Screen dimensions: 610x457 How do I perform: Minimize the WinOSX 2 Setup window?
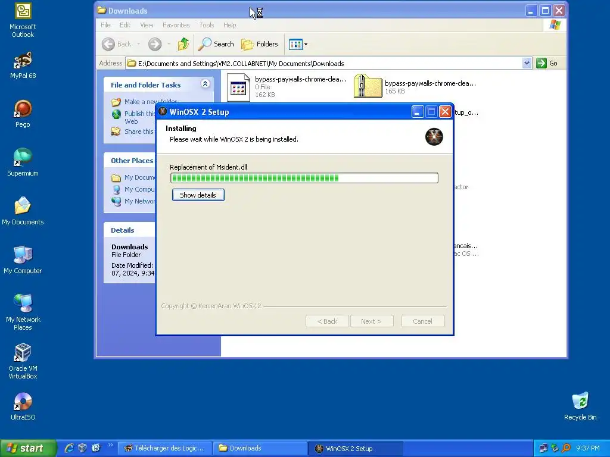click(x=418, y=112)
